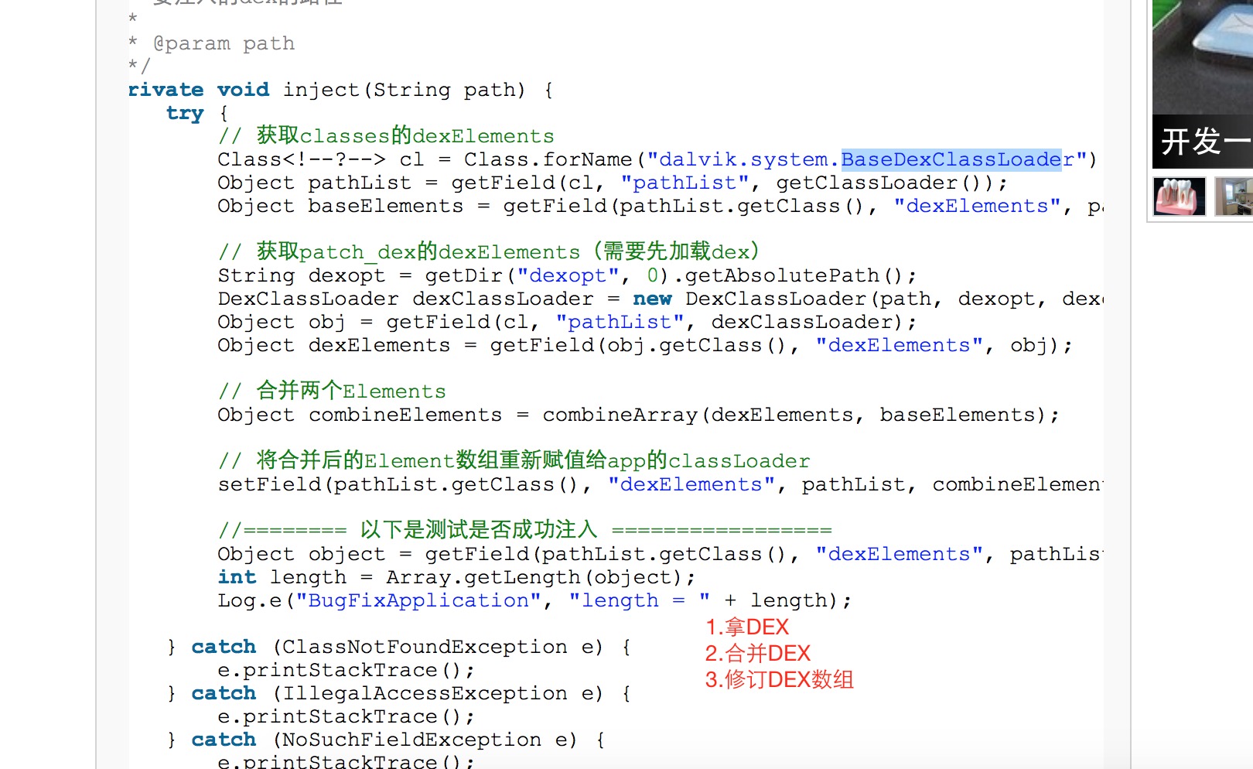Select the room interior thumbnail in sidebar

pyautogui.click(x=1234, y=196)
